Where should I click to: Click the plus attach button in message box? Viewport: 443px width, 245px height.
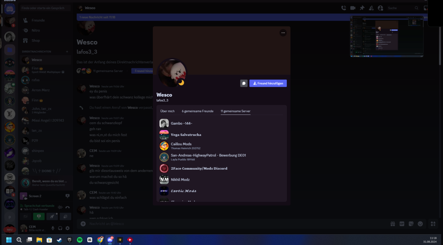coord(83,224)
